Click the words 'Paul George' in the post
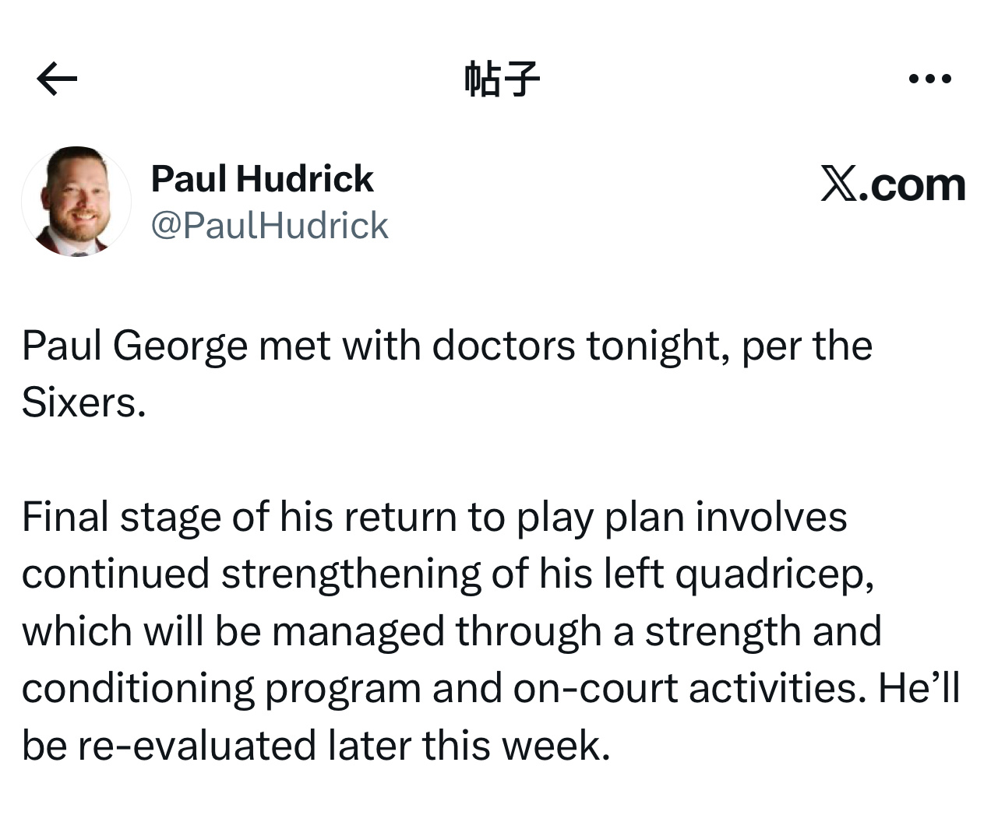The height and width of the screenshot is (815, 1005). tap(134, 346)
